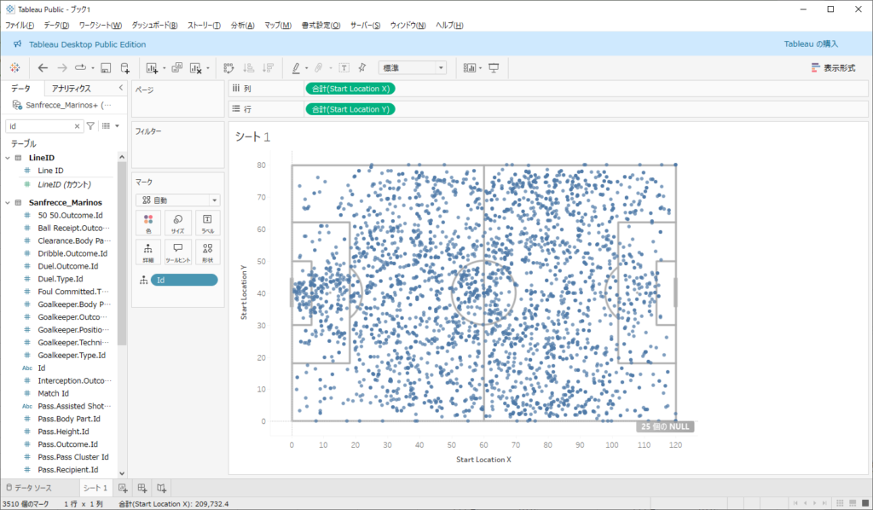Open the Label (ラベル) marks card
This screenshot has width=873, height=510.
click(207, 223)
